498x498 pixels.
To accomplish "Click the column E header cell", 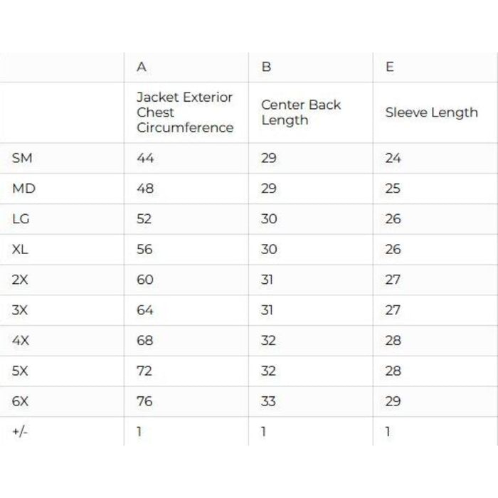I will tap(390, 68).
